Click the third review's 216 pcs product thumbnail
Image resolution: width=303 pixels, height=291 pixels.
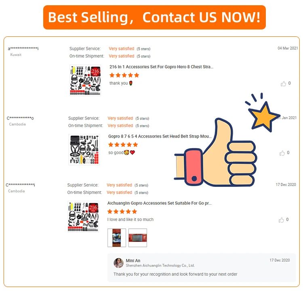(83, 217)
